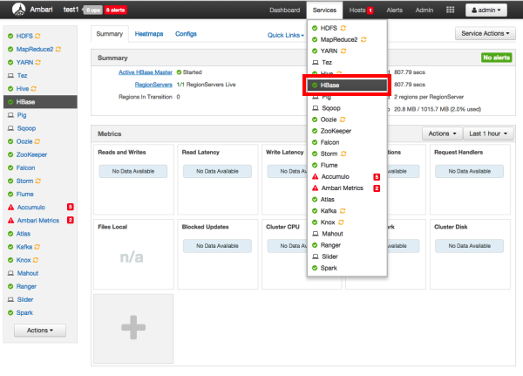Click the Sqoop laptop icon in Services dropdown

coord(316,108)
